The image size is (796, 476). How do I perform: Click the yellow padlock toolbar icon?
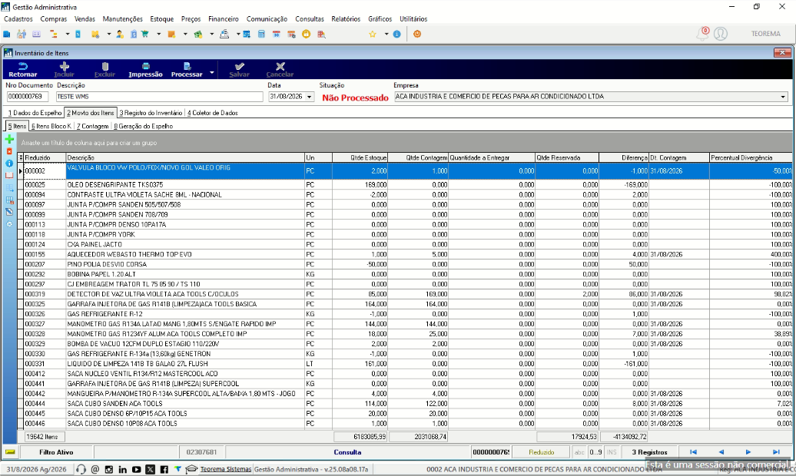(x=306, y=34)
